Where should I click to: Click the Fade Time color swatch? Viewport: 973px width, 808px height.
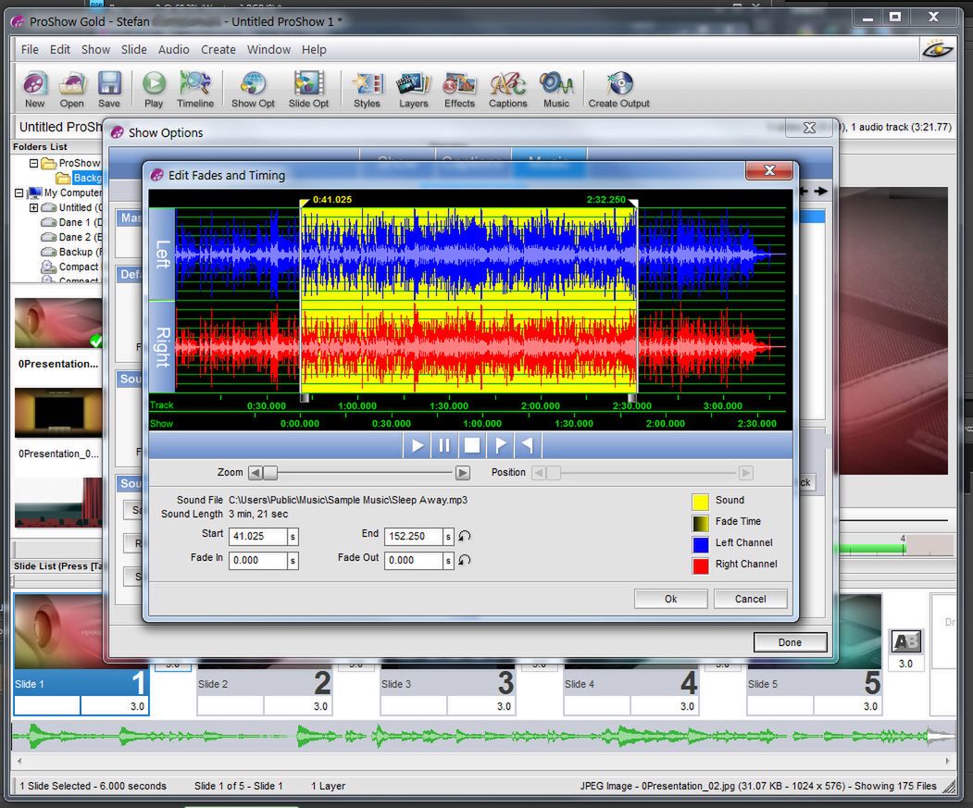700,523
